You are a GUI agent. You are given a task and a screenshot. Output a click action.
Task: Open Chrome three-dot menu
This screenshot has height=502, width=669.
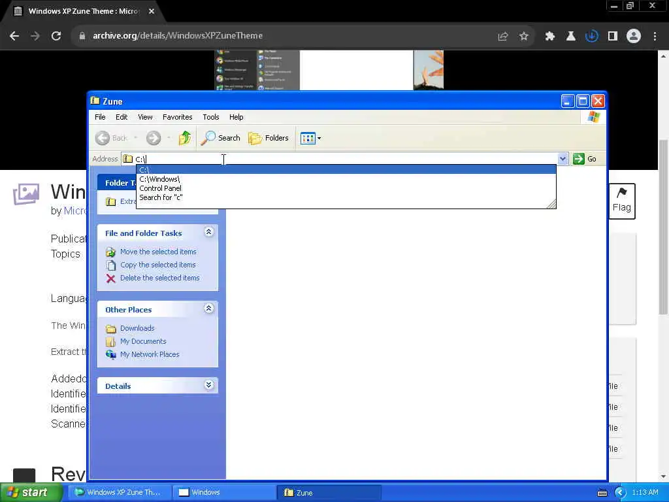(x=655, y=37)
